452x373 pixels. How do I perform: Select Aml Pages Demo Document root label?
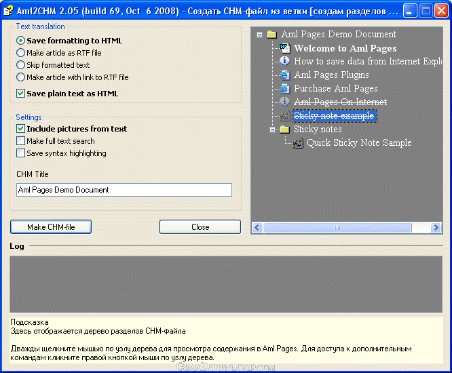[339, 35]
